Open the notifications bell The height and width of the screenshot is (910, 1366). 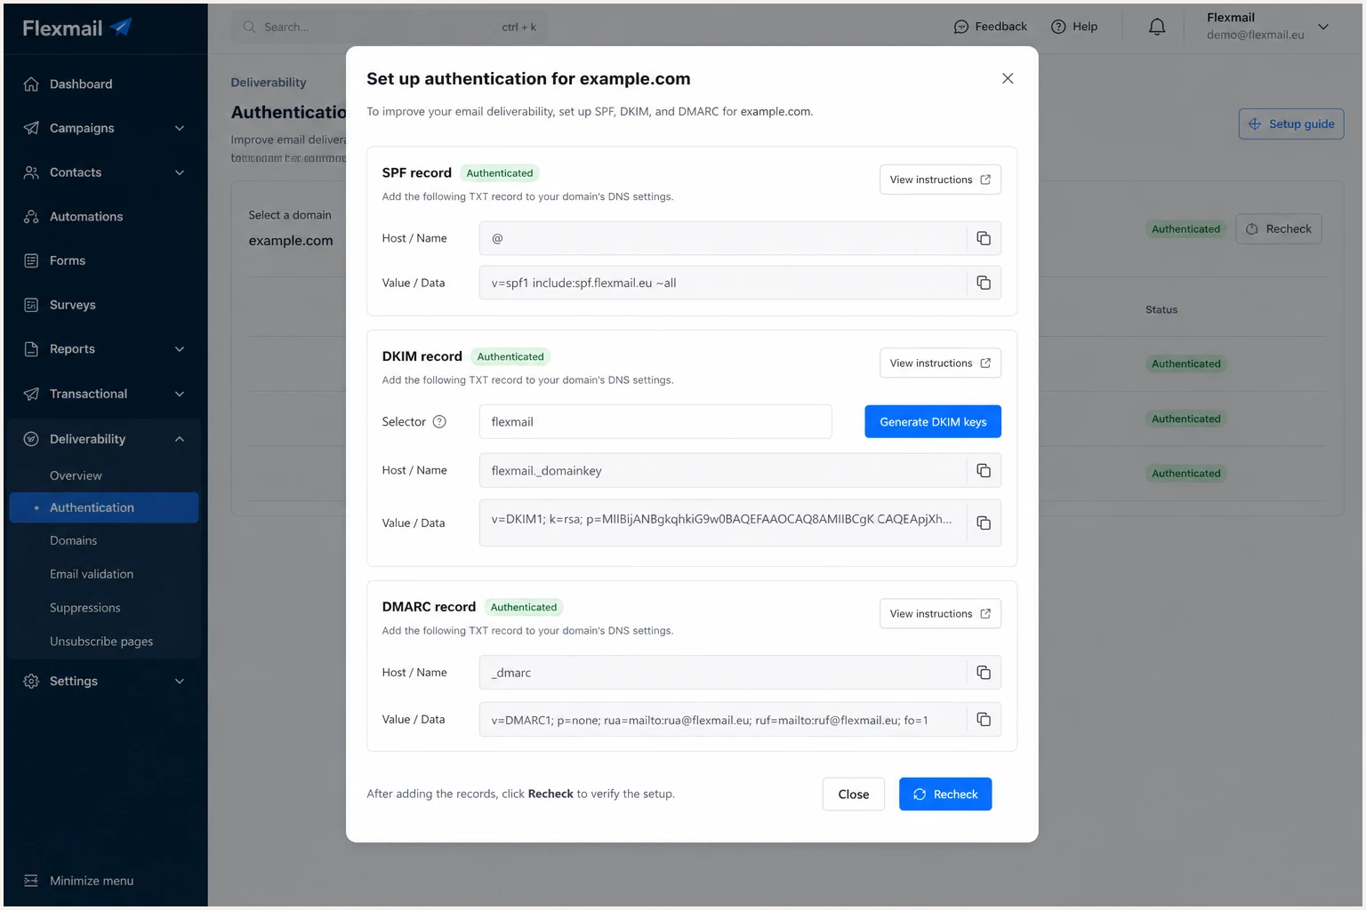(x=1157, y=27)
